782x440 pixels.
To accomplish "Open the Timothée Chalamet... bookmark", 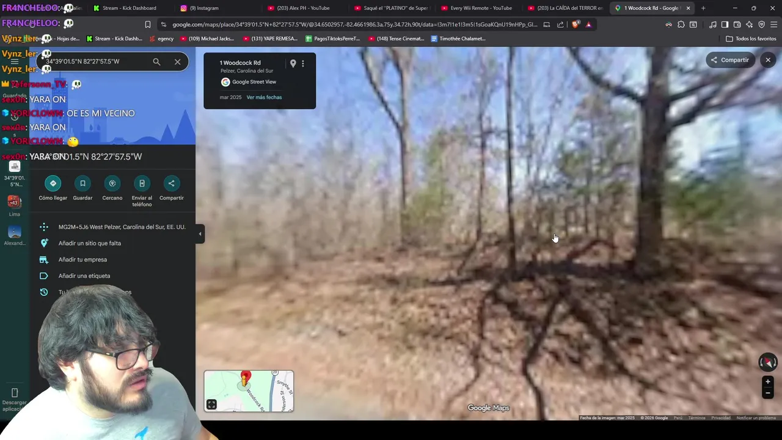I will 458,38.
